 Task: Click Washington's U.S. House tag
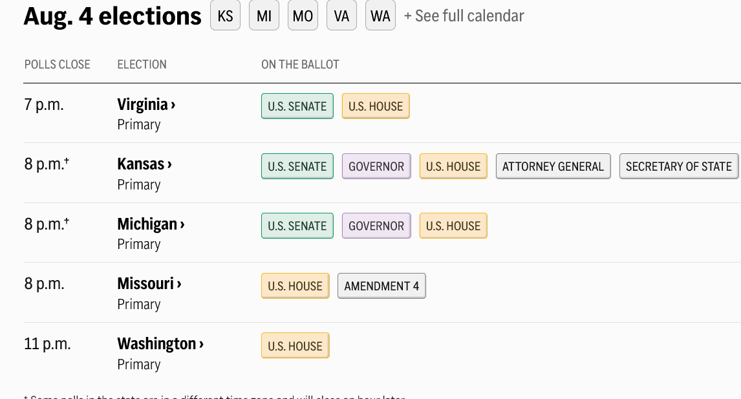tap(295, 345)
